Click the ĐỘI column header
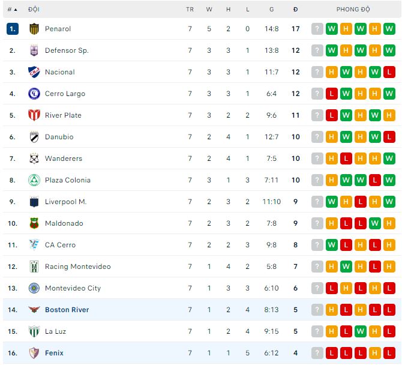The image size is (402, 365). coord(34,10)
